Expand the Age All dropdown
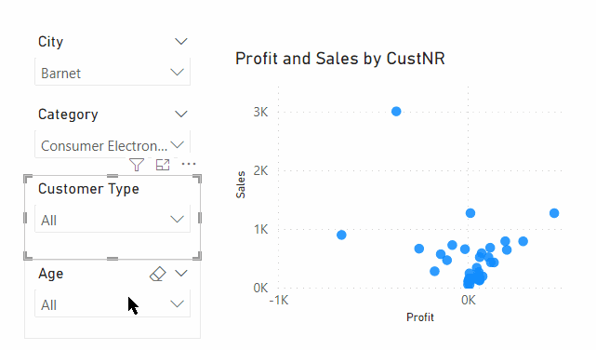The image size is (596, 350). (113, 304)
